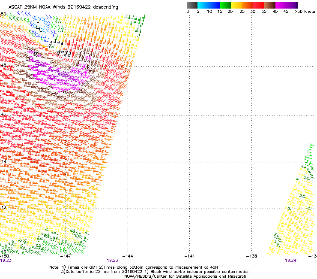Click the yellow 20-25 knots legend segment

tap(236, 5)
